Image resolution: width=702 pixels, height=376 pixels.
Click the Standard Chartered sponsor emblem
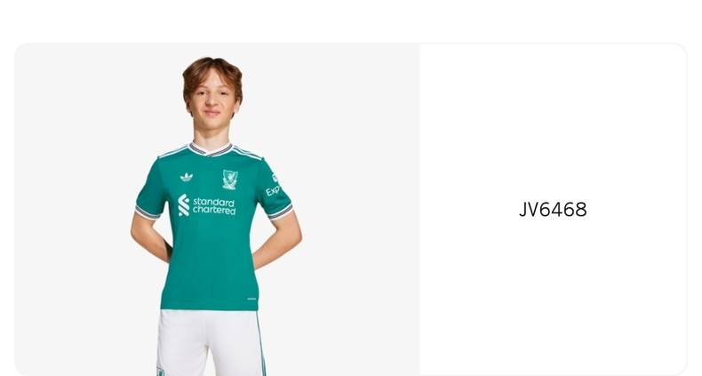pyautogui.click(x=184, y=205)
